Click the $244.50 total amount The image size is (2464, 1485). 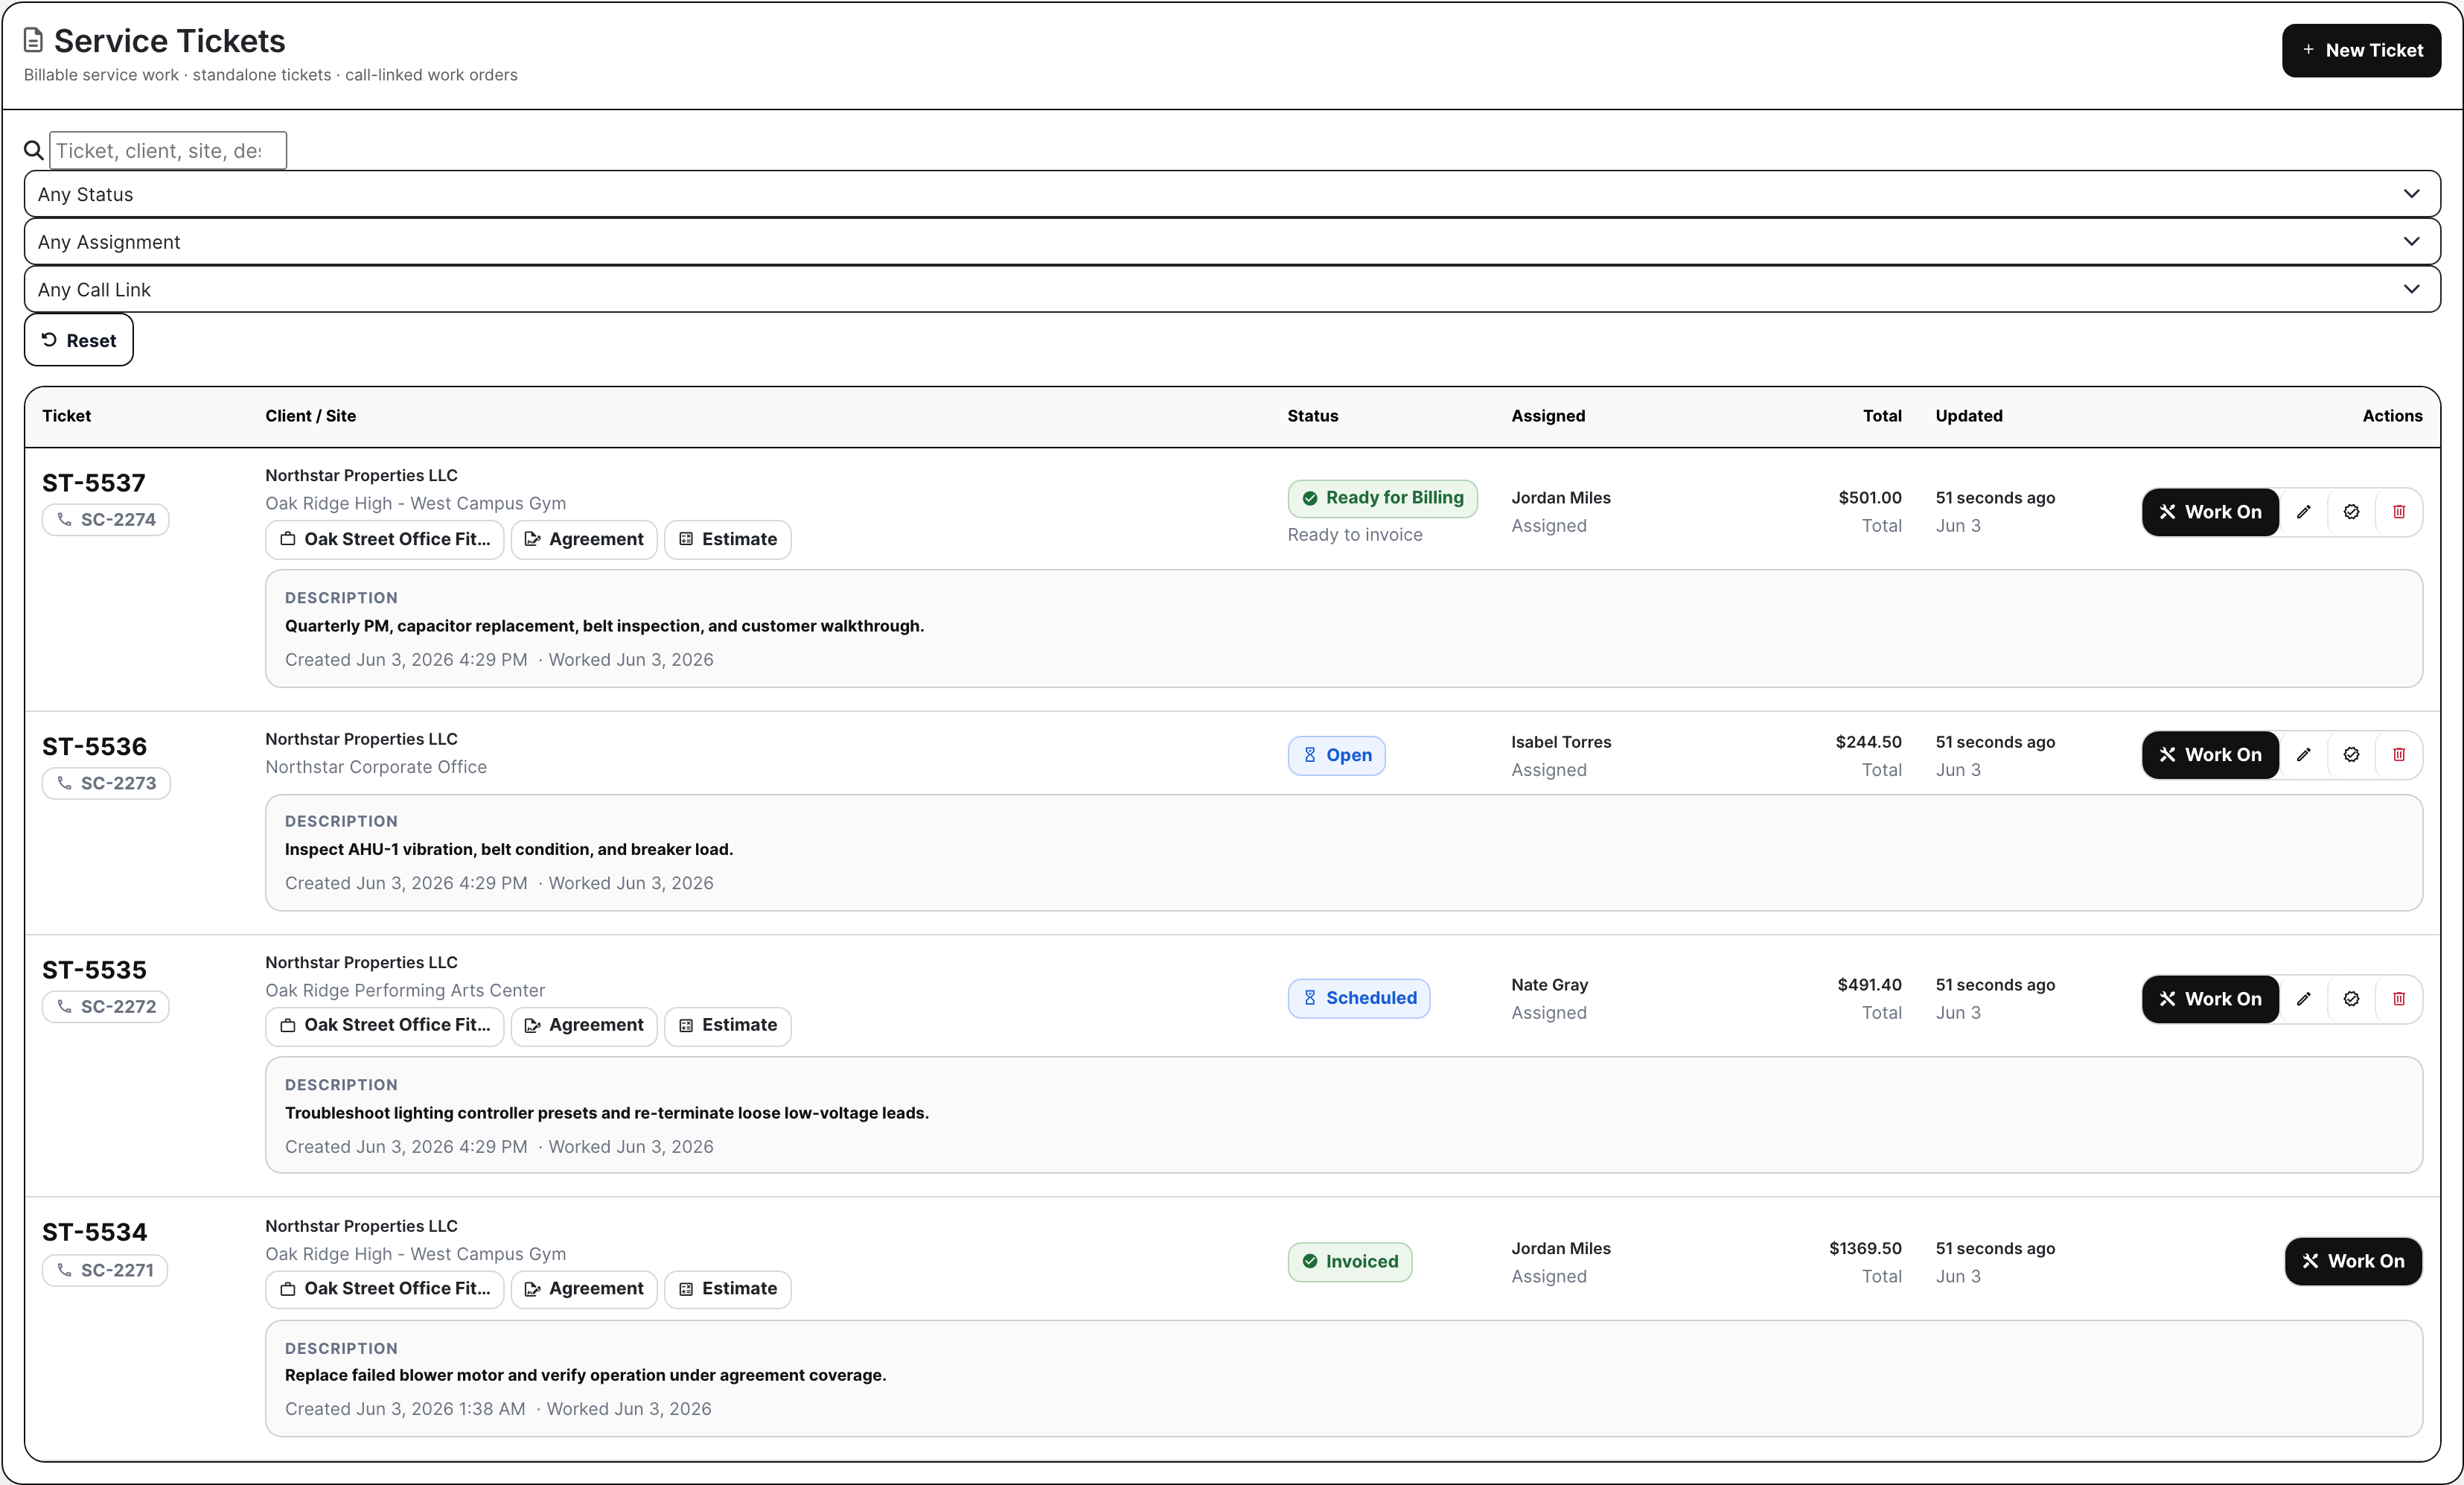(1868, 742)
